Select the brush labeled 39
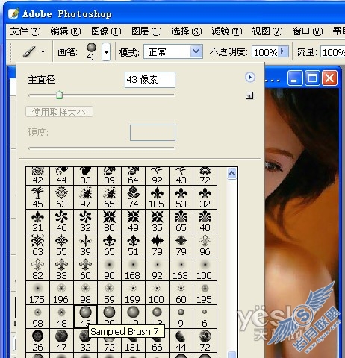 [85, 245]
